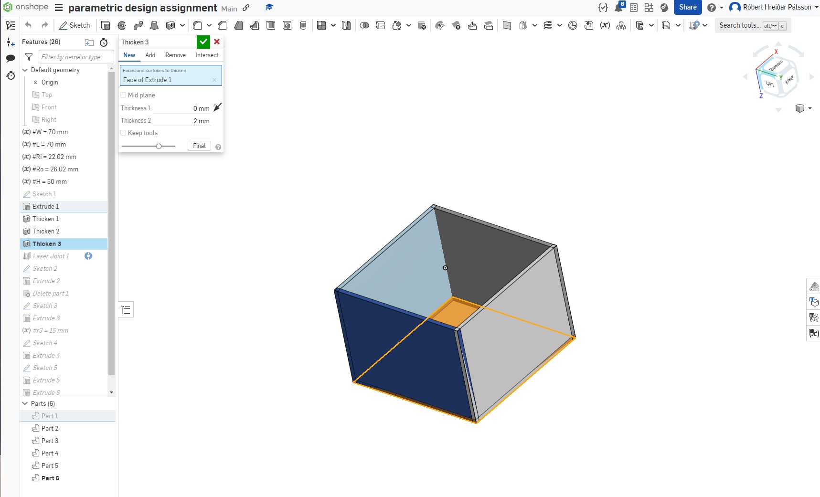Image resolution: width=820 pixels, height=497 pixels.
Task: Click the Undo arrow
Action: (28, 25)
